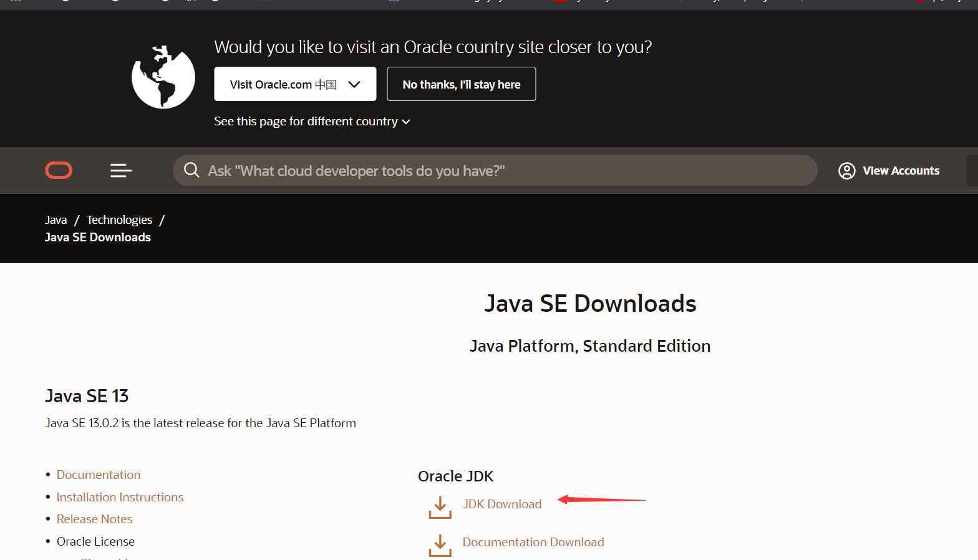Go to Technologies breadcrumb
The height and width of the screenshot is (560, 978).
(x=119, y=220)
